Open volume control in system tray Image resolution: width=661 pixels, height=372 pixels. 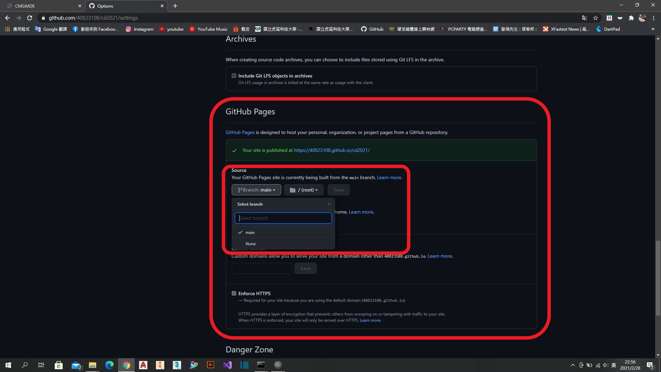[605, 365]
